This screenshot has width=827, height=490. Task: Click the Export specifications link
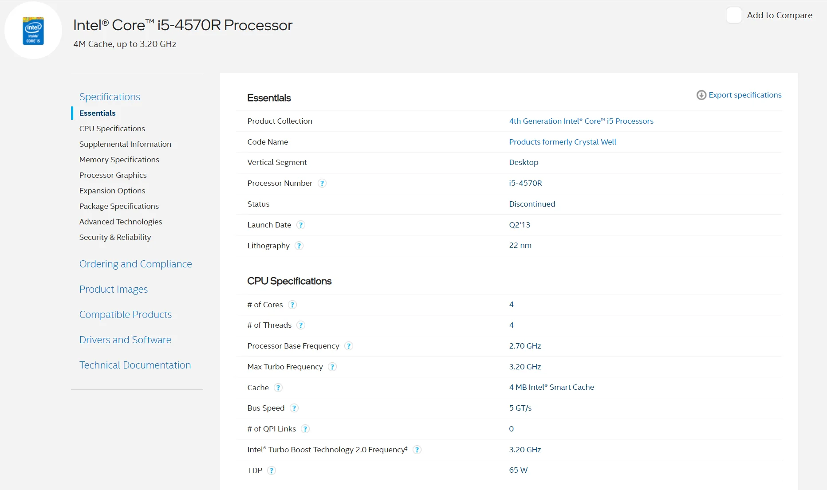click(745, 95)
